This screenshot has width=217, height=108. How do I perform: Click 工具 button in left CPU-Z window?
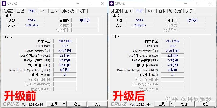[x=54, y=104]
